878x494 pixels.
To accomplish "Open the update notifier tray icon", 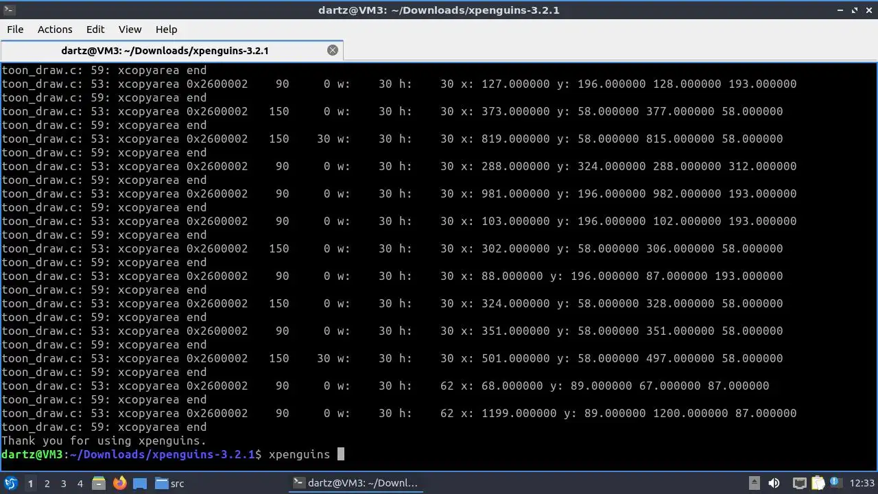I will 836,483.
